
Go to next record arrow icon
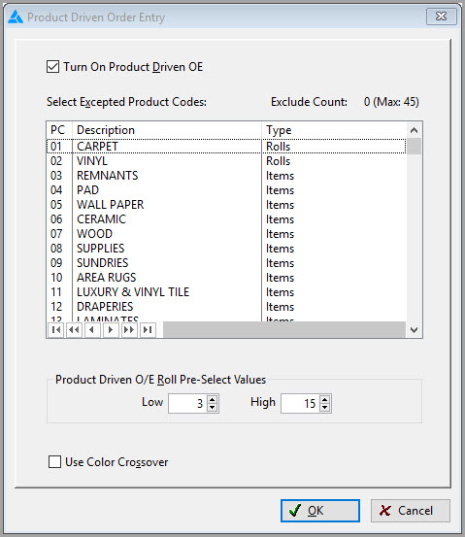(111, 330)
